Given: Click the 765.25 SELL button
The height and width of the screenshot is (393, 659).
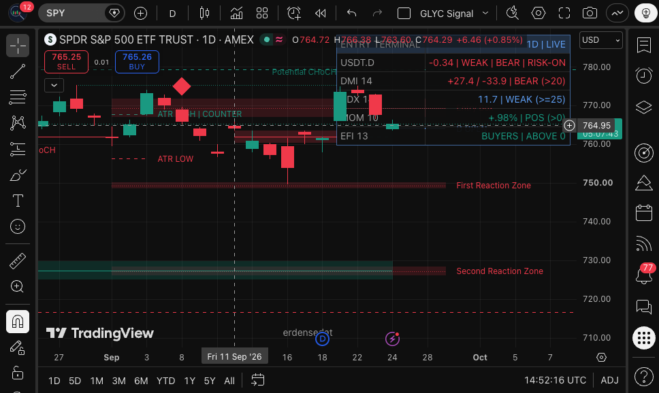Looking at the screenshot, I should tap(67, 62).
